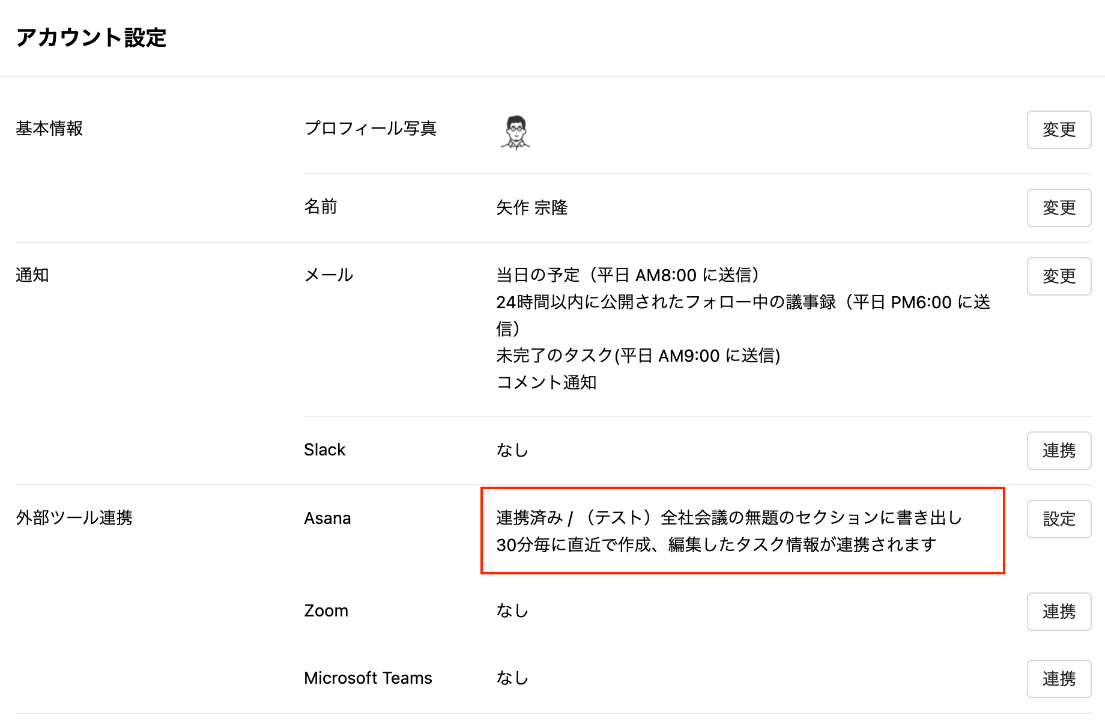Select 30分毎に直近で作成 sync description line
The width and height of the screenshot is (1105, 721).
coord(716,544)
